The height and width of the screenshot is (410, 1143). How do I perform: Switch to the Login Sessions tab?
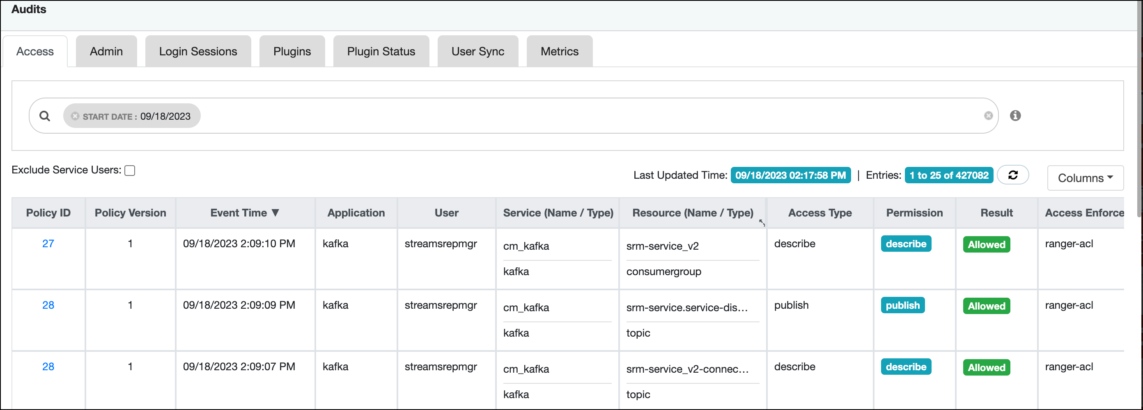click(x=198, y=51)
